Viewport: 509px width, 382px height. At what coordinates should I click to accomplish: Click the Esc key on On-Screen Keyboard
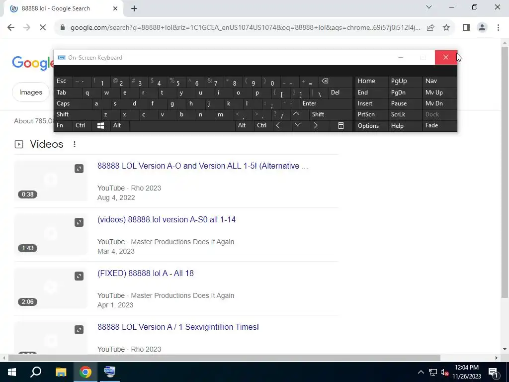(64, 81)
